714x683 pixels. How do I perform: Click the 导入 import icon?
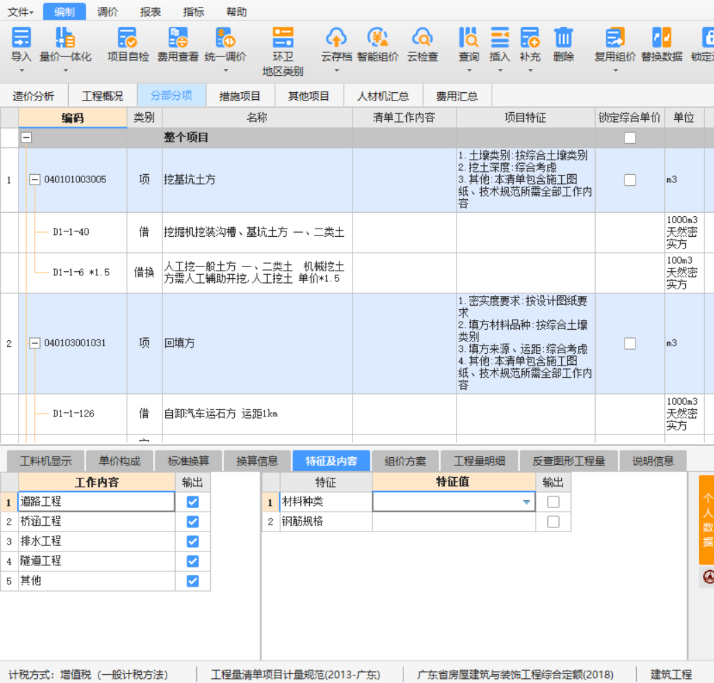(21, 38)
